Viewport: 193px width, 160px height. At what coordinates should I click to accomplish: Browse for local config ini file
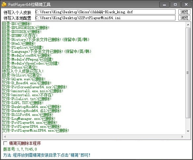point(184,18)
